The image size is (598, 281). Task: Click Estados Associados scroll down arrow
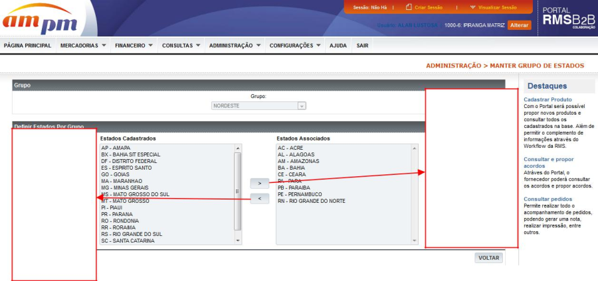414,241
